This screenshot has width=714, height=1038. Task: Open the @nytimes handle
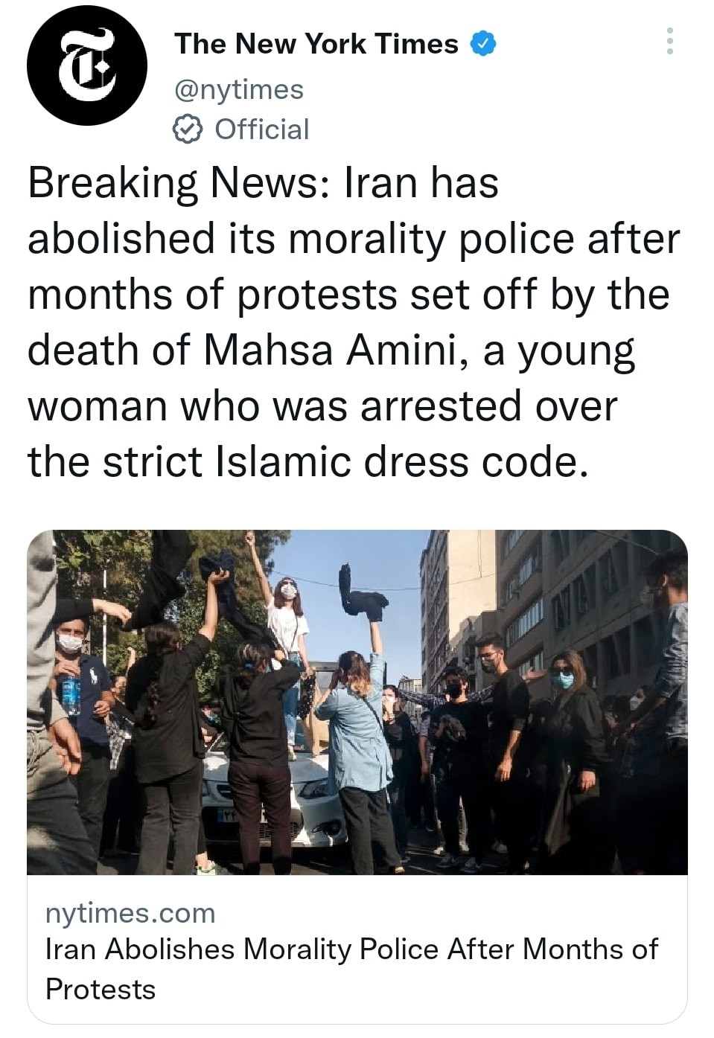(239, 89)
